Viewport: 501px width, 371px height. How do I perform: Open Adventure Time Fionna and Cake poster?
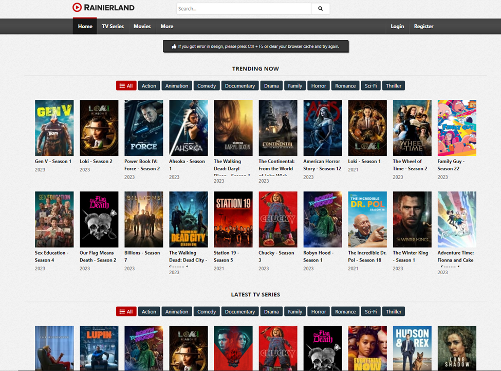click(457, 219)
